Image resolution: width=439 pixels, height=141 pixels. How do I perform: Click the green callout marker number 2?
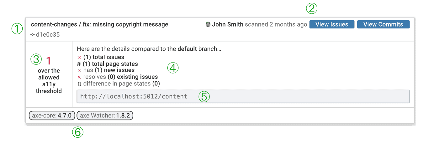point(312,8)
